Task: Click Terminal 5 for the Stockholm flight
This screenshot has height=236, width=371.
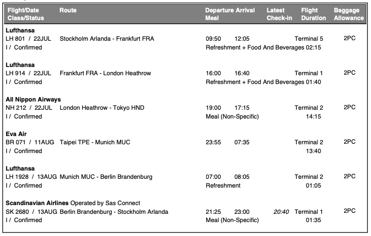Action: pos(309,39)
